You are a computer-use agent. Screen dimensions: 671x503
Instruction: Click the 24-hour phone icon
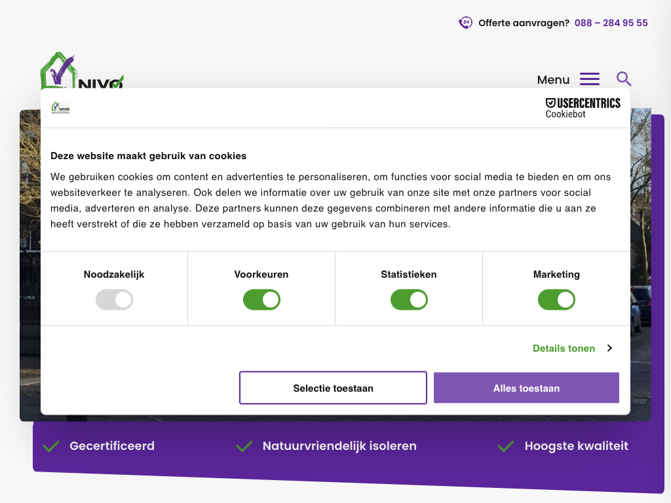click(465, 23)
